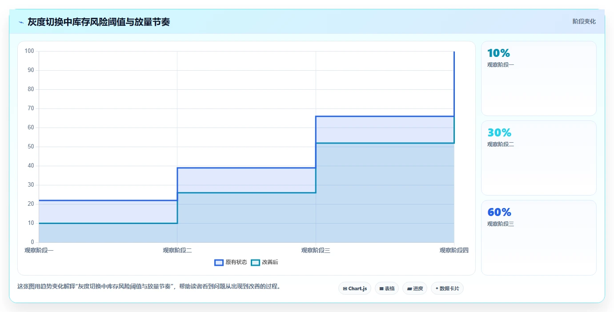Click the y-axis value 20
This screenshot has height=312, width=614.
pos(31,204)
